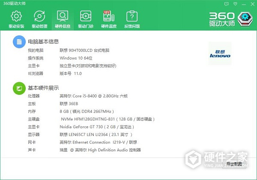This screenshot has width=257, height=180.
Task: Open the 硬件温度 thermometer icon tab
Action: [109, 19]
